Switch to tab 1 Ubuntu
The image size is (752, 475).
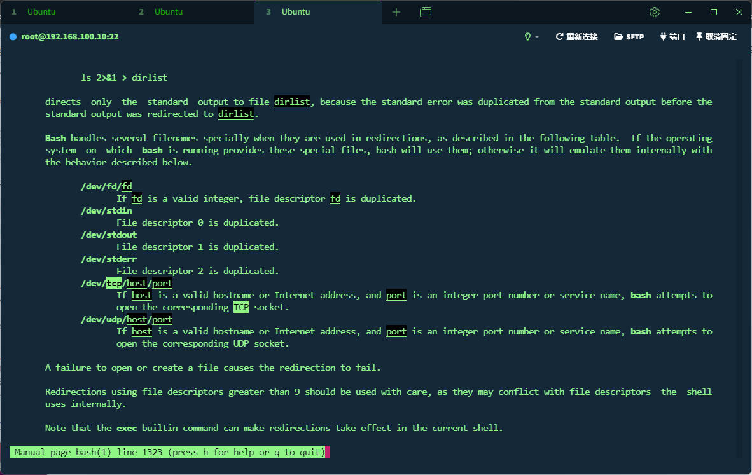click(x=64, y=12)
